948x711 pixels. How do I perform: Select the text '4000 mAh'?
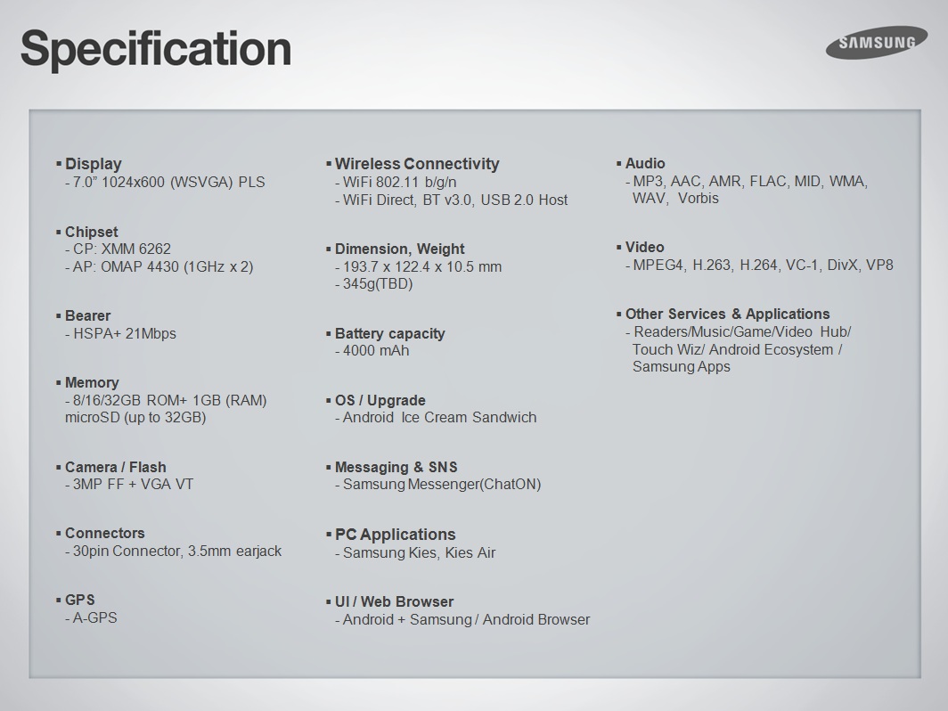(x=376, y=351)
